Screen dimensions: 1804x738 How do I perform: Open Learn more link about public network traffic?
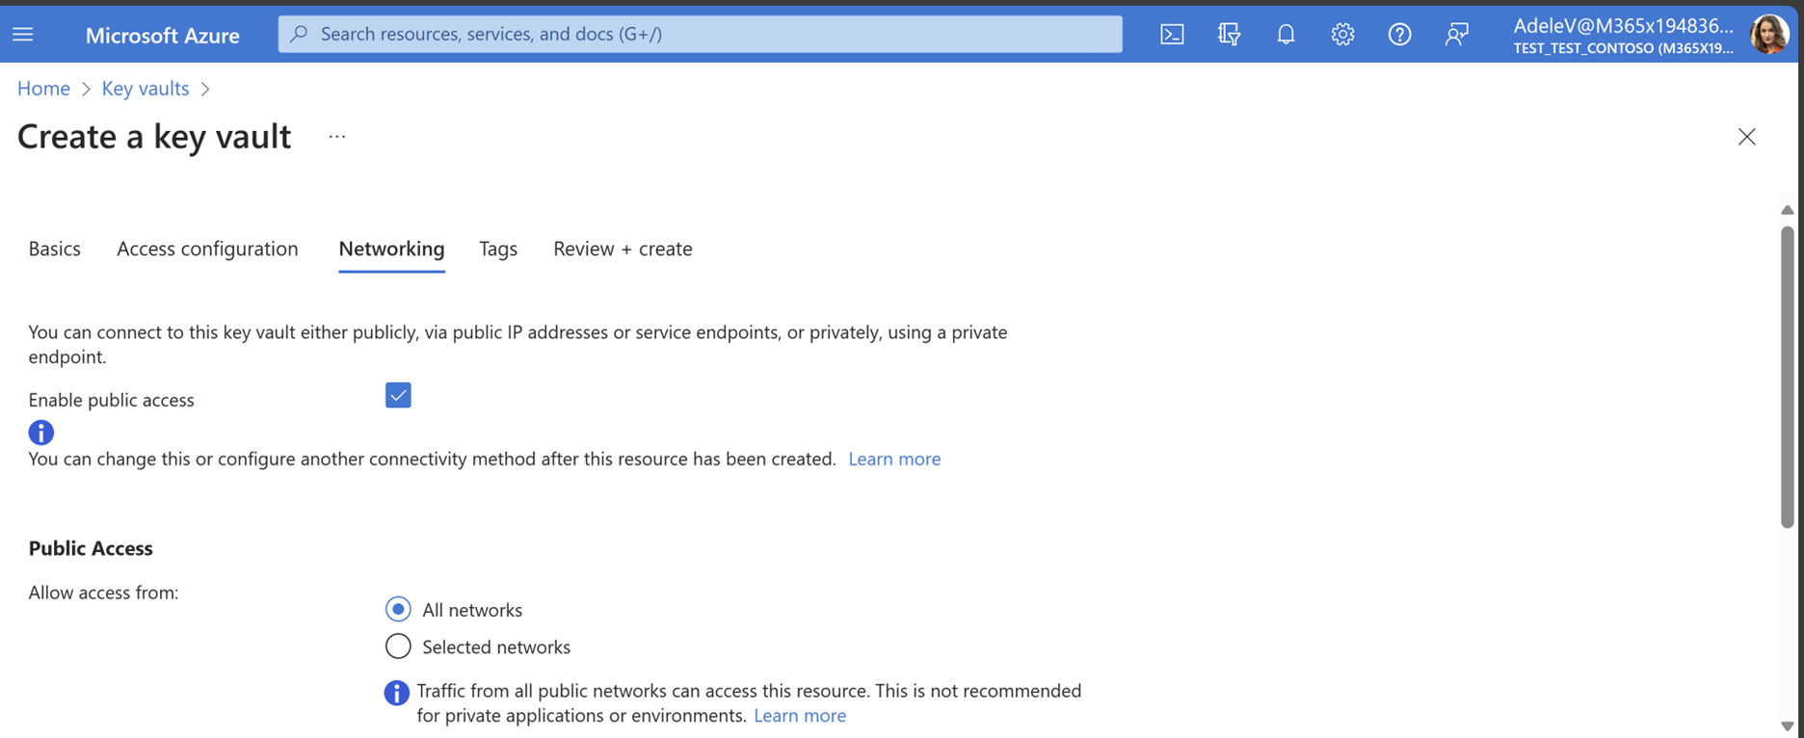(800, 716)
